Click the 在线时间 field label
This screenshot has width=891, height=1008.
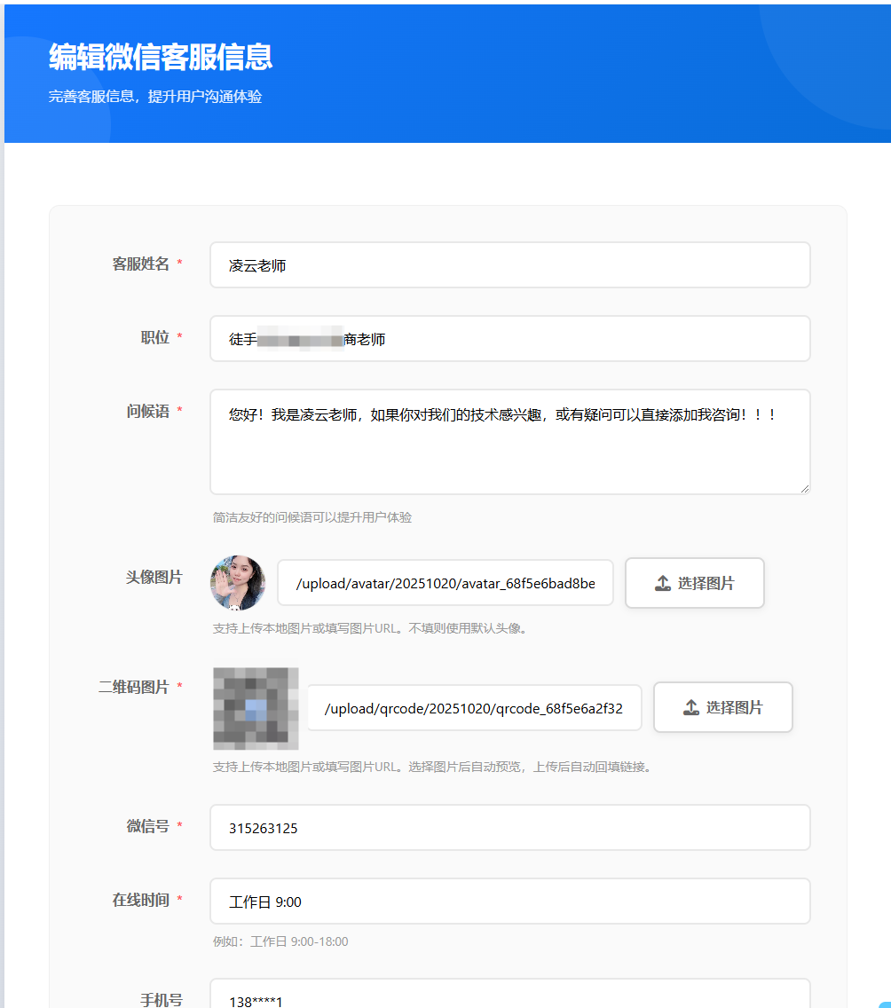point(140,900)
